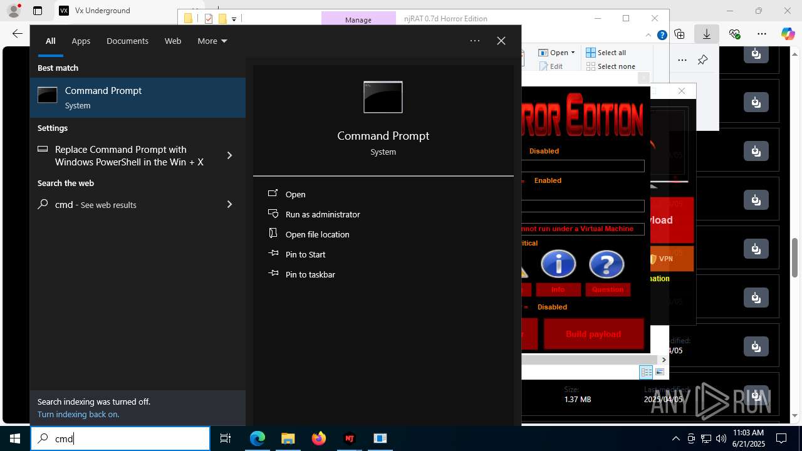Click Select none in Explorer ribbon

pyautogui.click(x=610, y=66)
